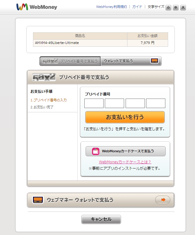Screen dimensions: 195x235
Task: Click the 7,979 円 amount cell
Action: click(x=148, y=43)
